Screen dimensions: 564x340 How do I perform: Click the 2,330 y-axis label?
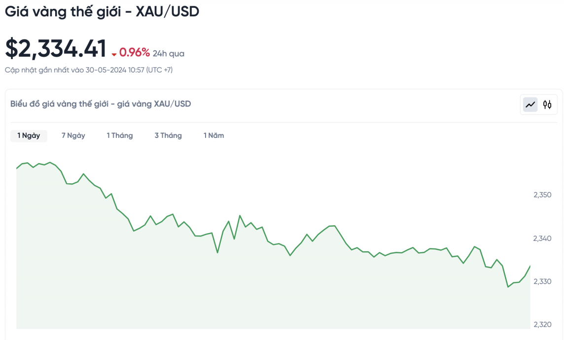[542, 281]
